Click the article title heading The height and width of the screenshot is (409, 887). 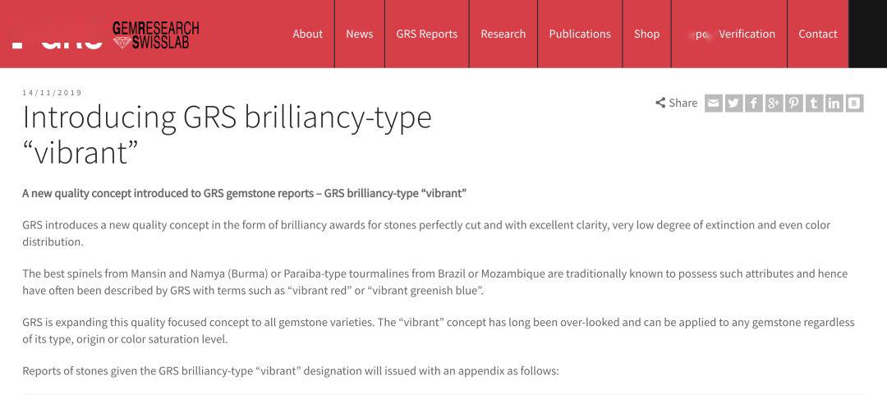point(227,135)
